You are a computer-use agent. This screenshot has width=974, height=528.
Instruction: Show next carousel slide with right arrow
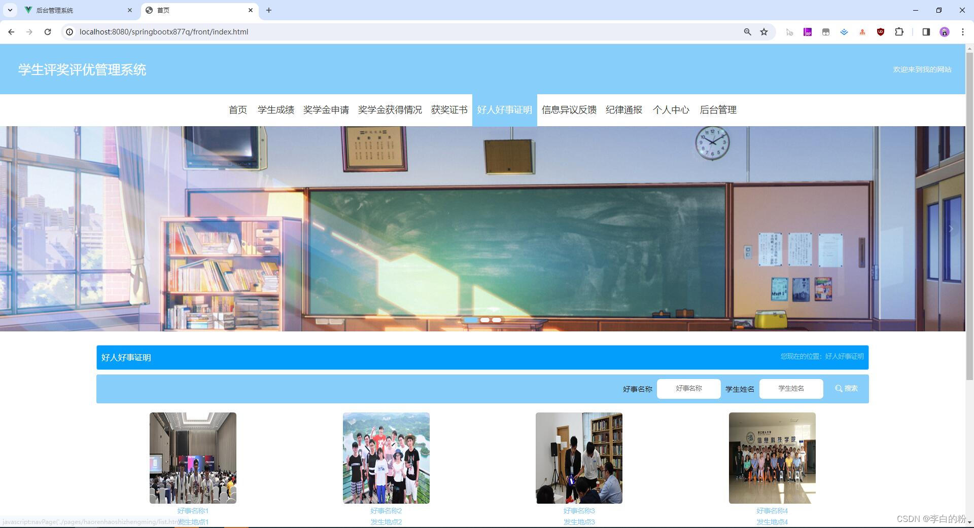point(951,229)
